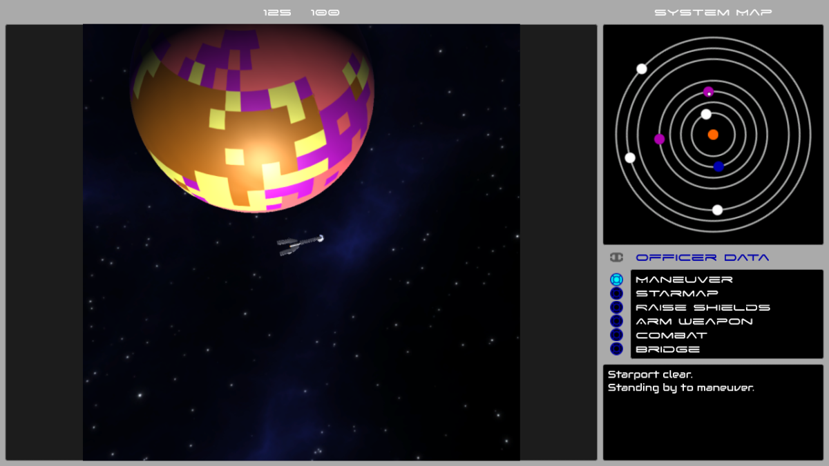Toggle the indicator light beside Bridge
This screenshot has height=466, width=829.
[617, 349]
